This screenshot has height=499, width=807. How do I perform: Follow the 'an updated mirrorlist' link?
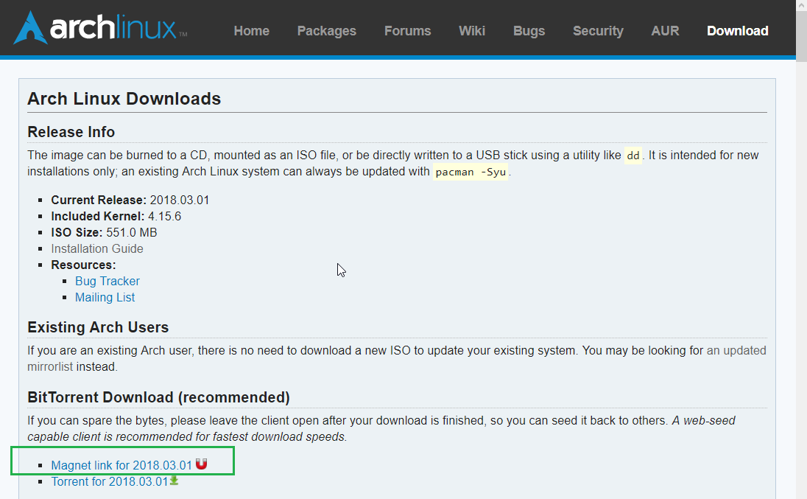coord(736,351)
